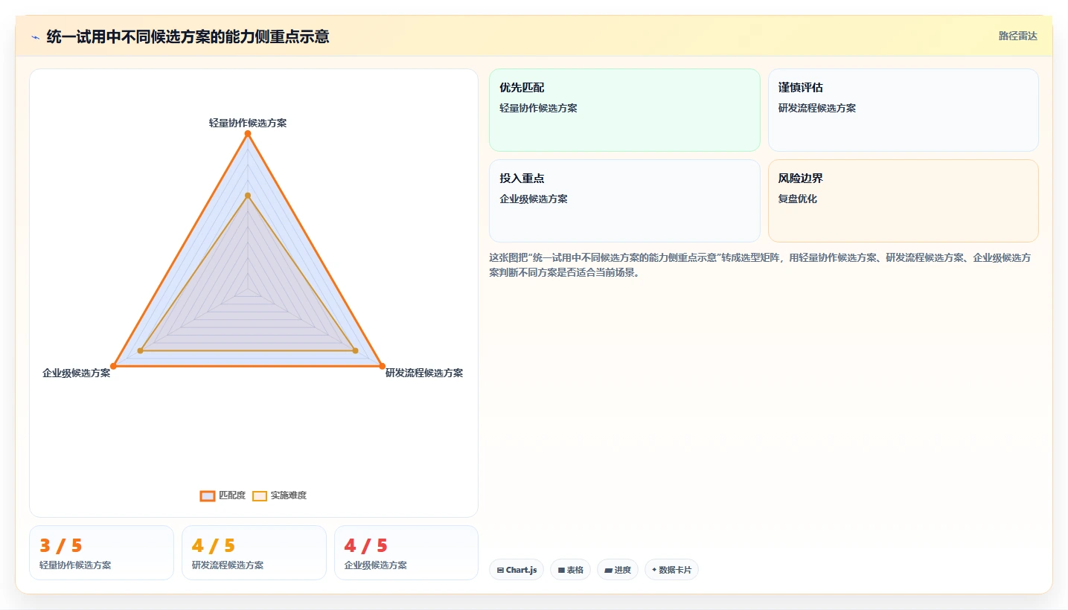Click the 路径雷达 label in the header

pos(1017,36)
